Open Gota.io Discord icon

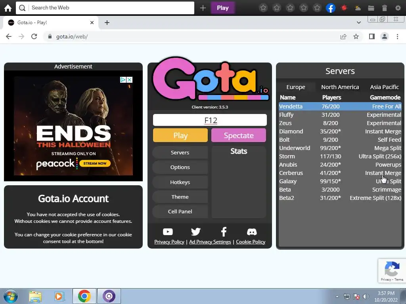coord(252,232)
